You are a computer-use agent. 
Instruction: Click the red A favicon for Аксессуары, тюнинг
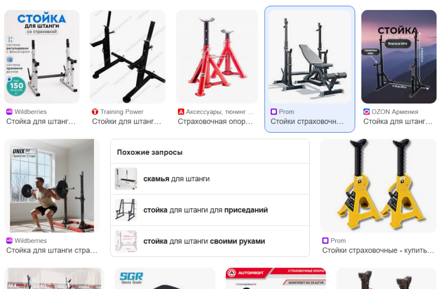[x=181, y=112]
